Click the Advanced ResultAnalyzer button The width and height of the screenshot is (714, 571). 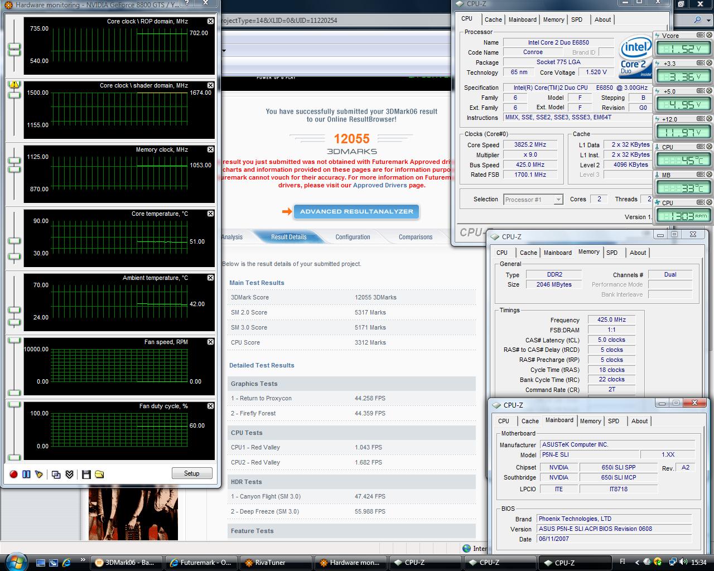356,211
